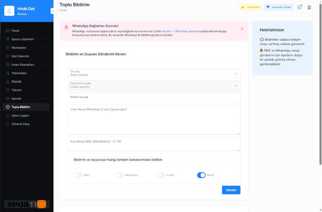
Task: Disable the Mobil channel toggle
Action: point(201,175)
